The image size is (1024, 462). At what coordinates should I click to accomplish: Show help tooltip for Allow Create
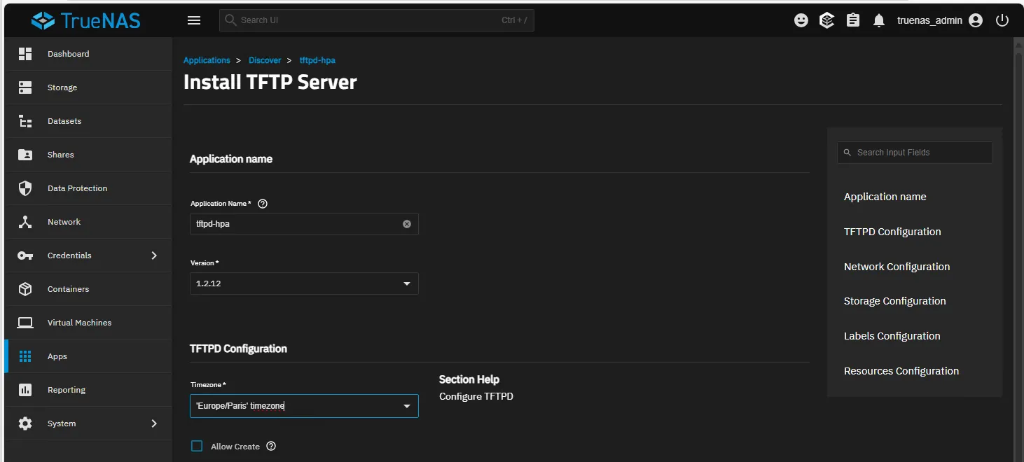tap(271, 446)
